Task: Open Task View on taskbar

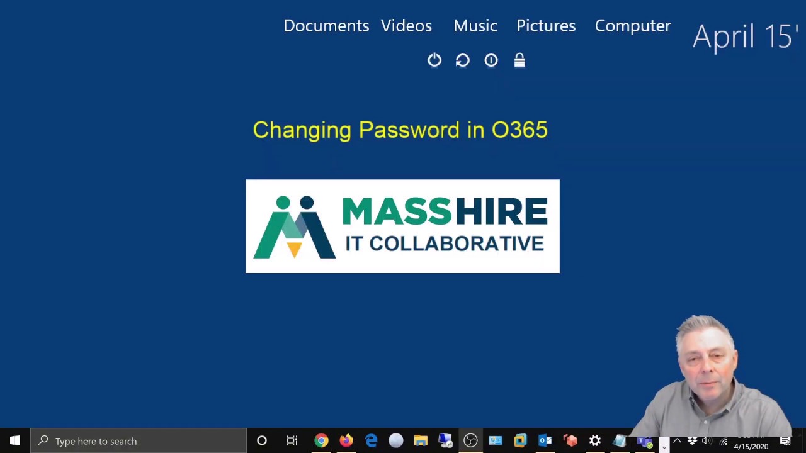Action: tap(292, 441)
